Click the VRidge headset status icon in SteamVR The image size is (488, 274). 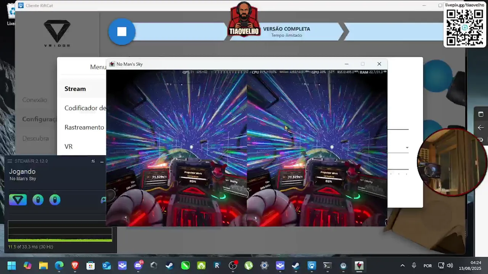[18, 199]
